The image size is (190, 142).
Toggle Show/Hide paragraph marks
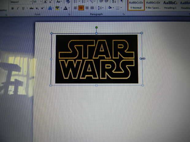122,2
